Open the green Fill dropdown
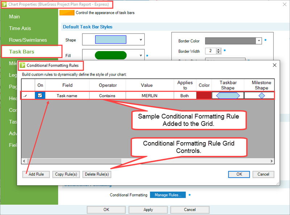This screenshot has width=290, height=215. [141, 55]
